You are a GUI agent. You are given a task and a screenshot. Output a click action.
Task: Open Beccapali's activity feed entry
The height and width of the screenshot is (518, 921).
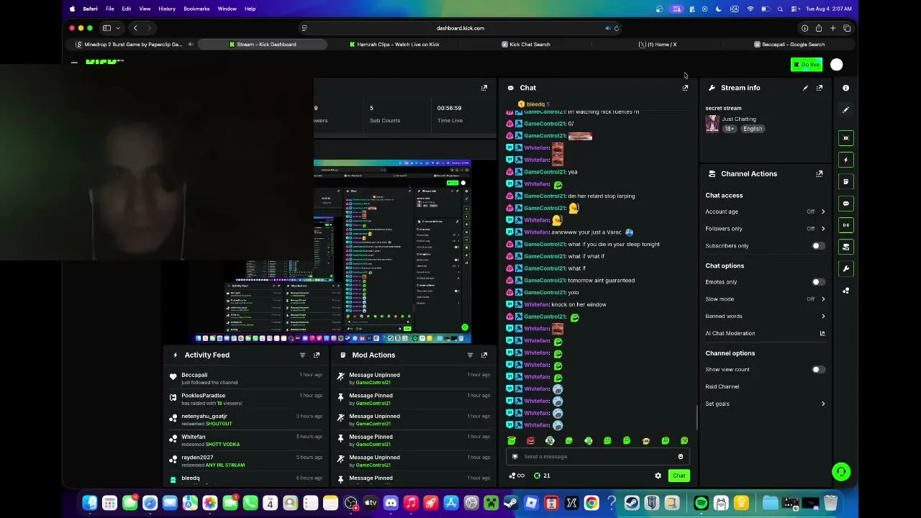(x=245, y=378)
